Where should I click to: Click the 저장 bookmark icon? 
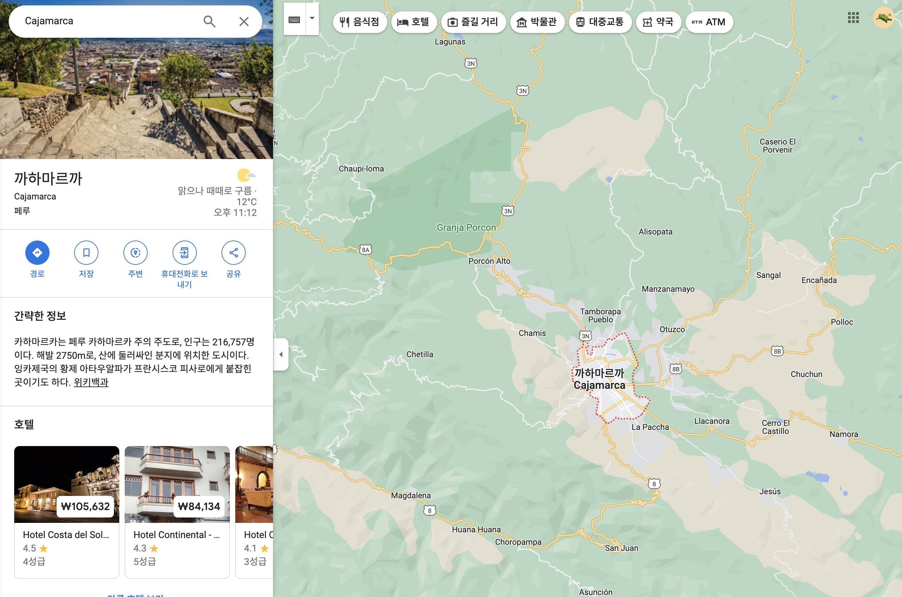point(86,252)
